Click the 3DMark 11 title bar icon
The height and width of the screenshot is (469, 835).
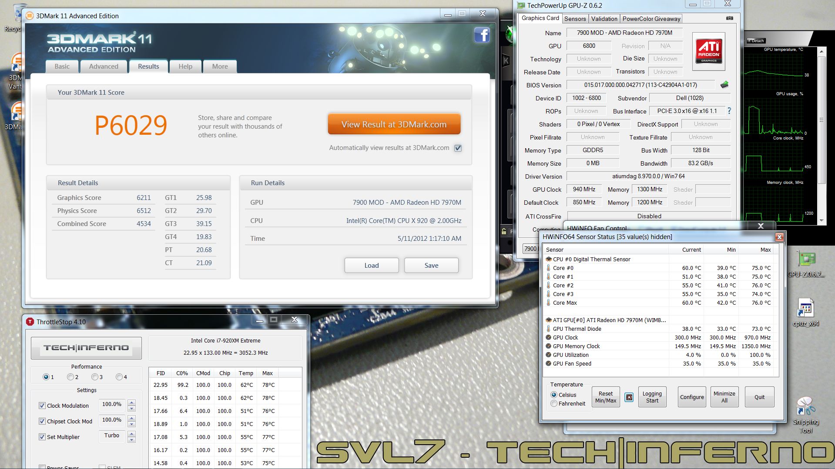pos(30,16)
